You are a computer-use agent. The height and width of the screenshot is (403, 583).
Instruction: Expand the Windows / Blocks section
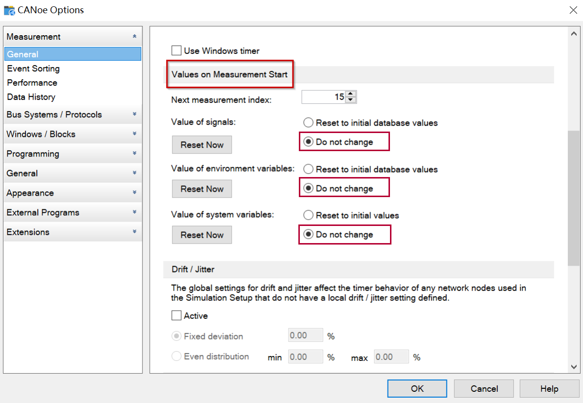[134, 134]
